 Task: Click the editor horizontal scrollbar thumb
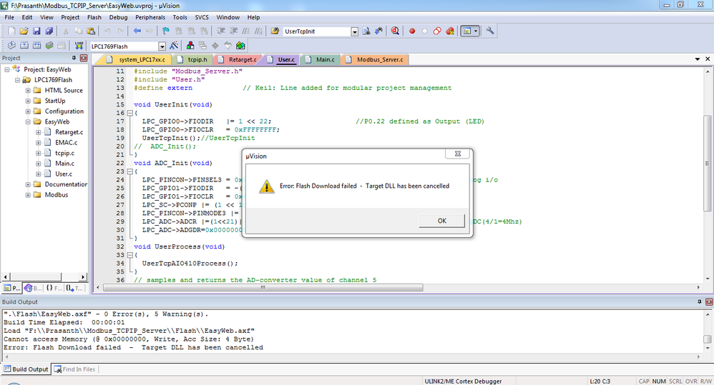(x=263, y=287)
